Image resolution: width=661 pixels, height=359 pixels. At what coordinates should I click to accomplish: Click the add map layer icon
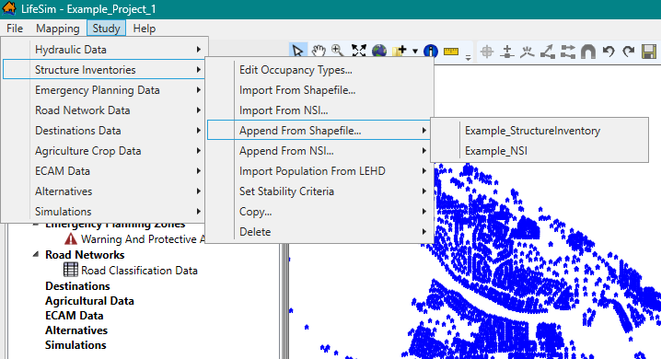[400, 52]
